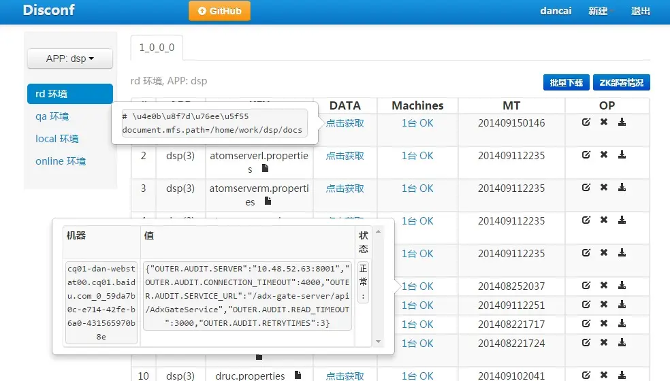
Task: Click 点击获取 for druc.properties
Action: 345,376
